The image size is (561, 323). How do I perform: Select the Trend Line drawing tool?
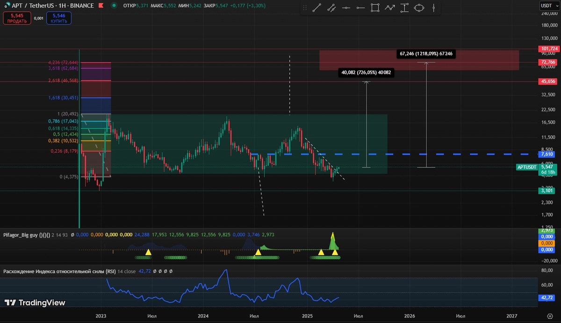pyautogui.click(x=316, y=7)
